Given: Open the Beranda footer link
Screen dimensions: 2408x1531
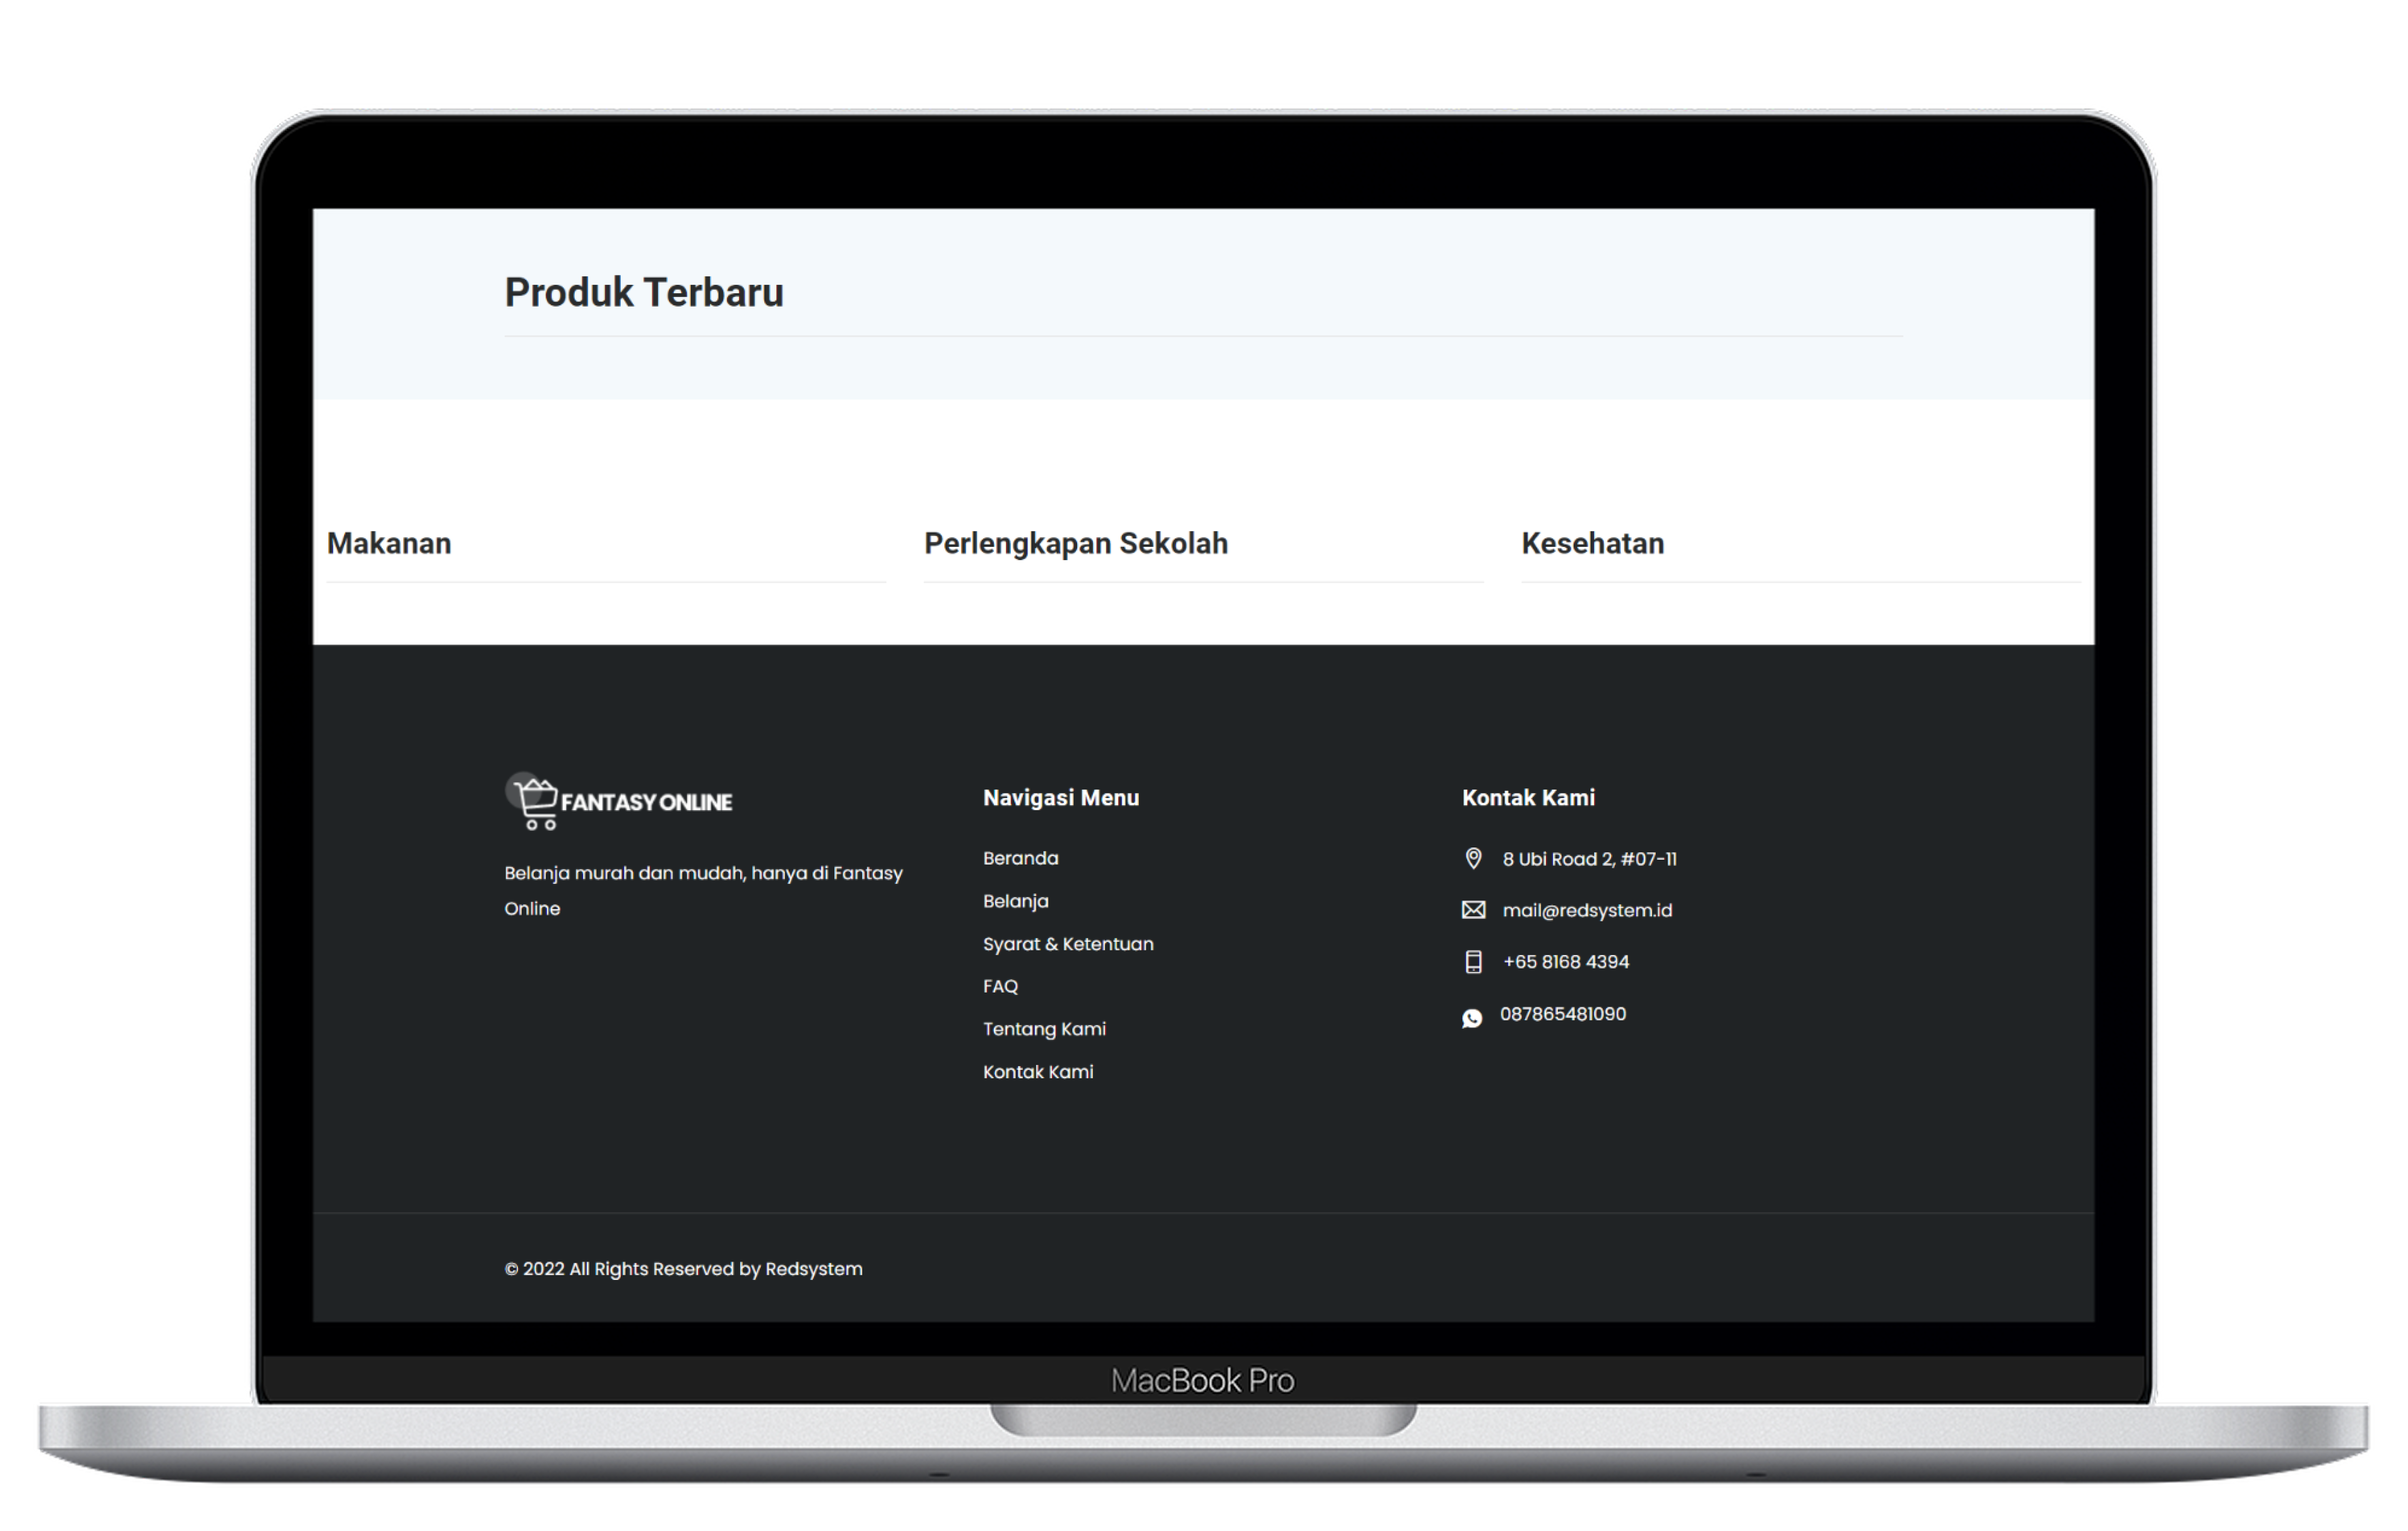Looking at the screenshot, I should coord(1020,858).
